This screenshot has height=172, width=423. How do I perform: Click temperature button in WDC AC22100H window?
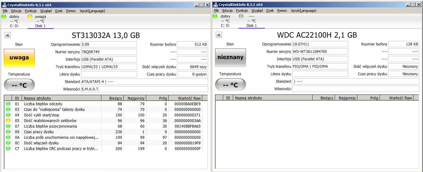point(230,85)
